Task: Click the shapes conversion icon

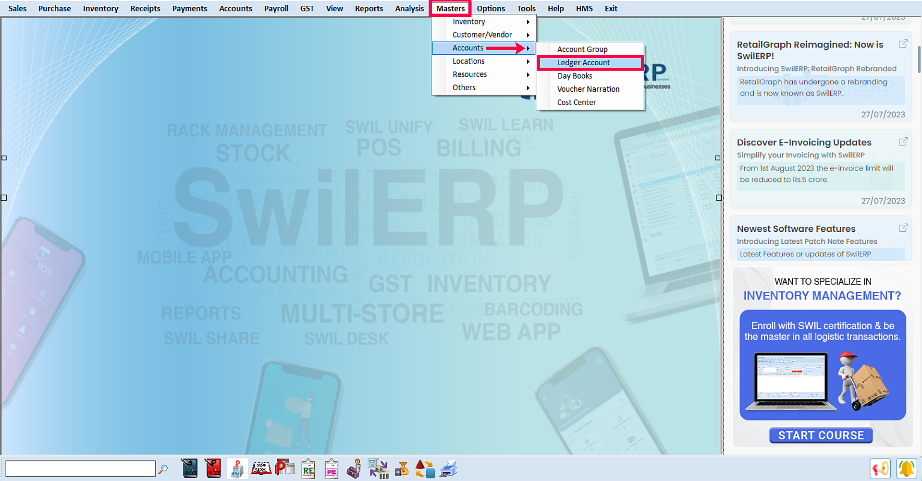Action: [425, 469]
